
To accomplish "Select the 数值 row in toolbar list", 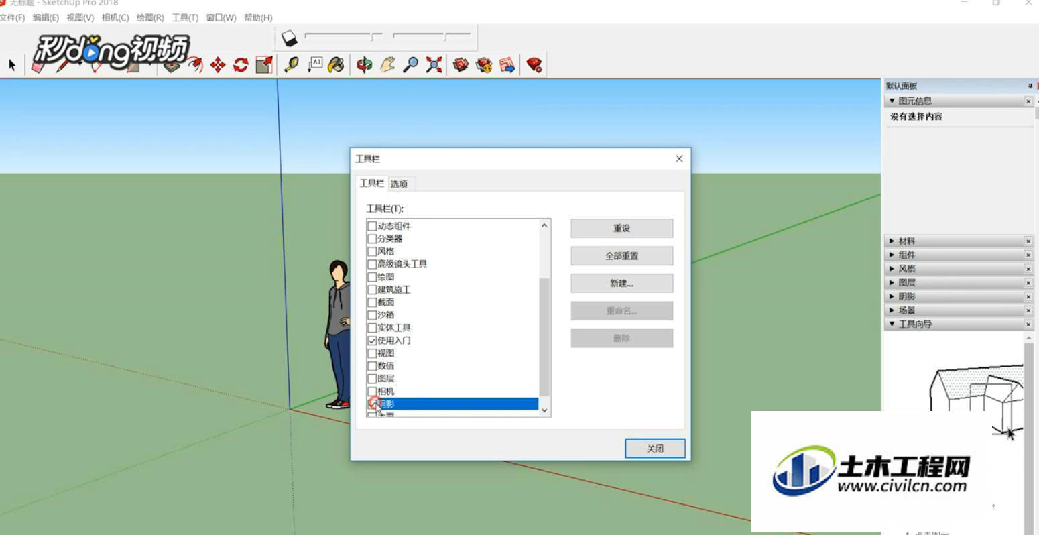I will point(452,366).
